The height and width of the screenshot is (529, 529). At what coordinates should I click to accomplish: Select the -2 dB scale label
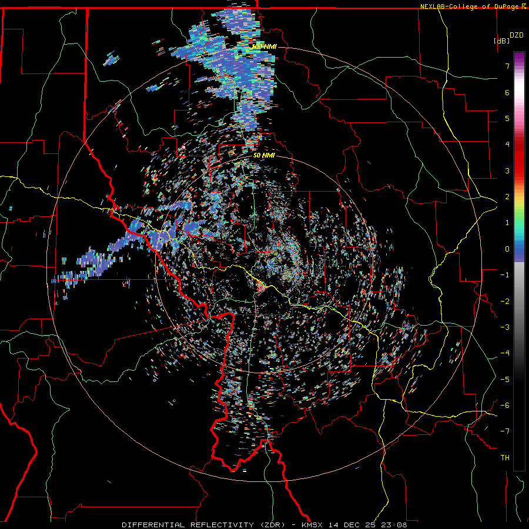(x=505, y=302)
